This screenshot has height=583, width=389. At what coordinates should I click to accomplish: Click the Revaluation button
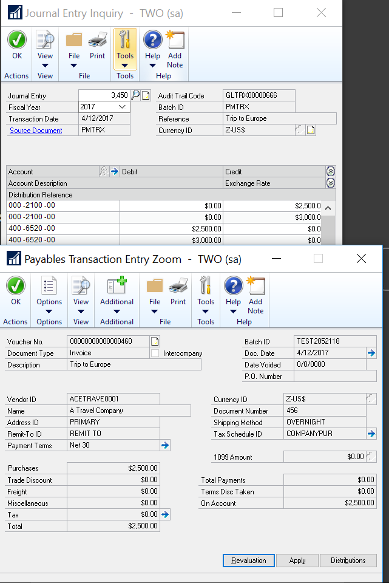pyautogui.click(x=248, y=561)
